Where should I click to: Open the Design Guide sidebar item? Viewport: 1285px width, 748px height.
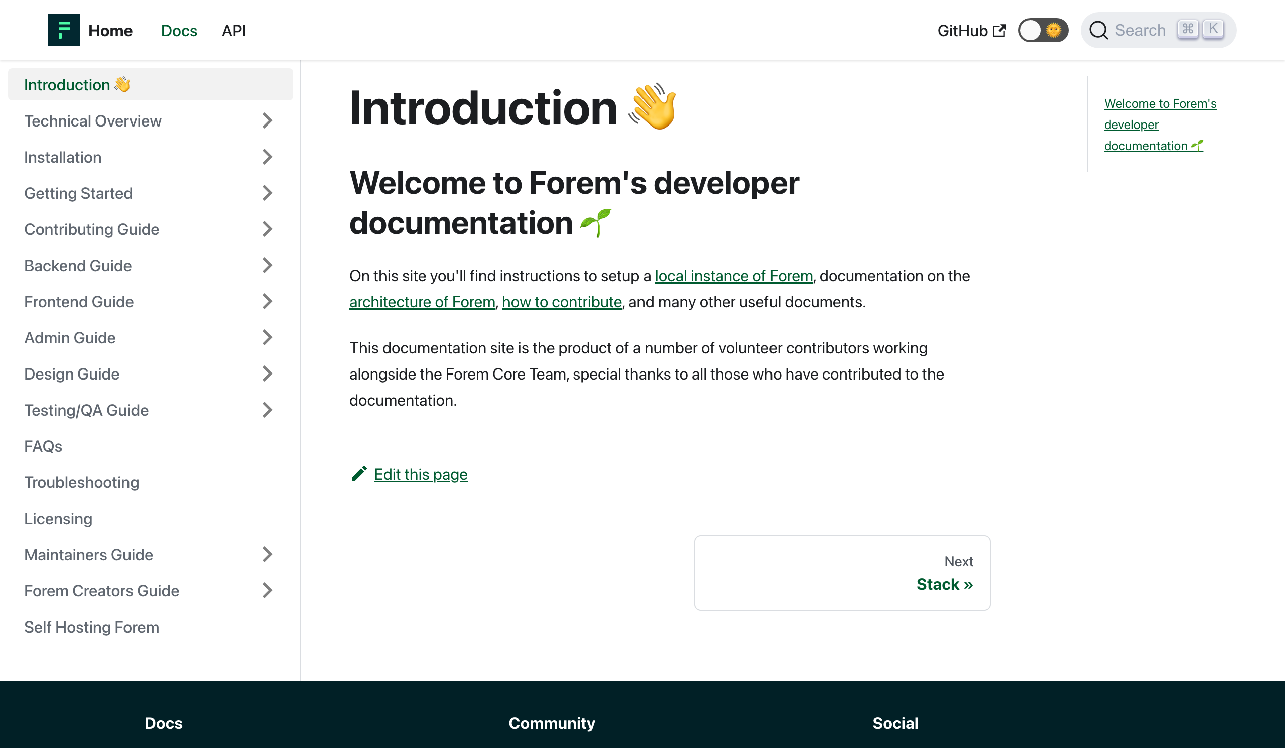click(x=71, y=373)
